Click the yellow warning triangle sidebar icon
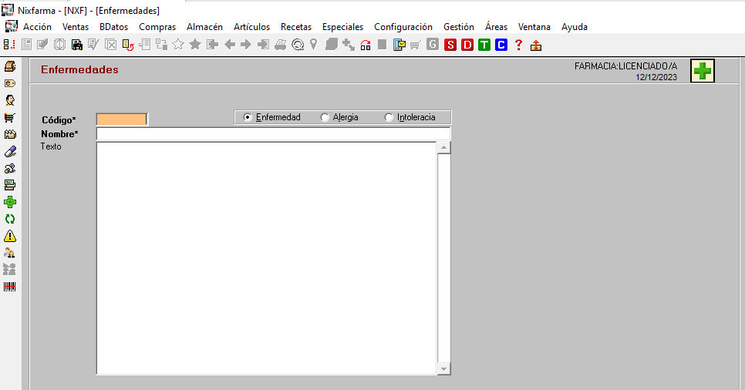The width and height of the screenshot is (745, 390). point(10,236)
